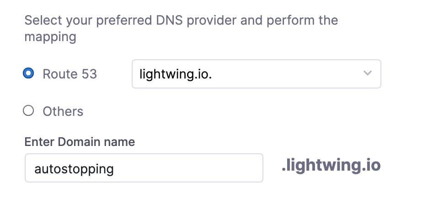The width and height of the screenshot is (428, 198).
Task: Click the DNS provider instruction text
Action: 181,28
